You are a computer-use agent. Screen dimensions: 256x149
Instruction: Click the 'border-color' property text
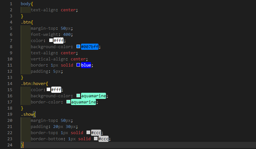(46, 102)
